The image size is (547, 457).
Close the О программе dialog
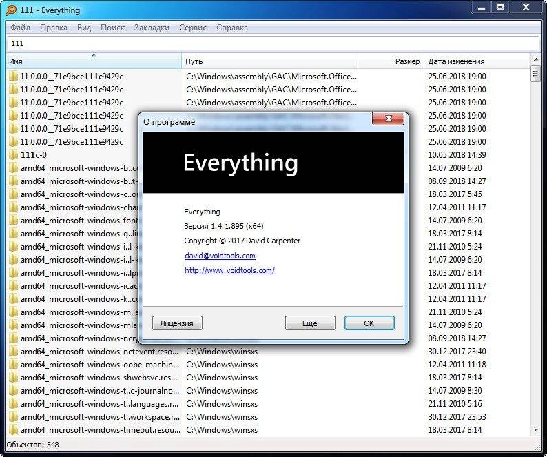[x=389, y=119]
